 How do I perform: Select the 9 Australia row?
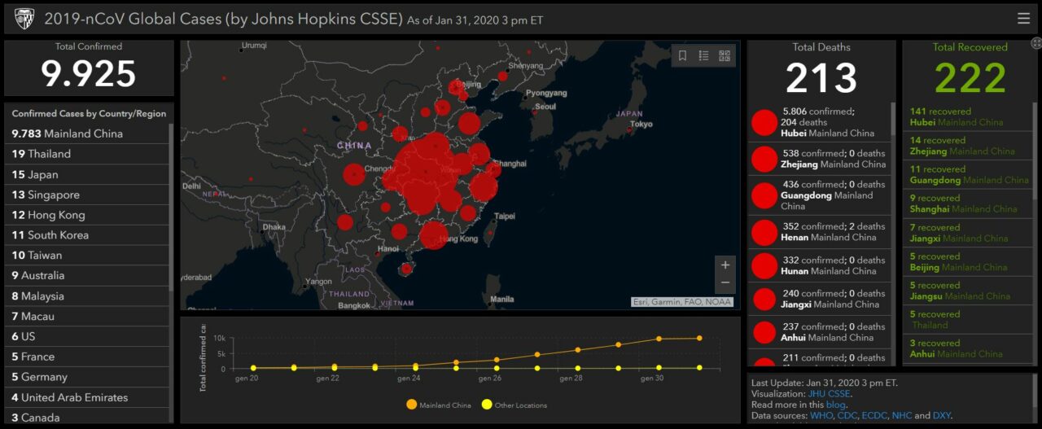[88, 276]
